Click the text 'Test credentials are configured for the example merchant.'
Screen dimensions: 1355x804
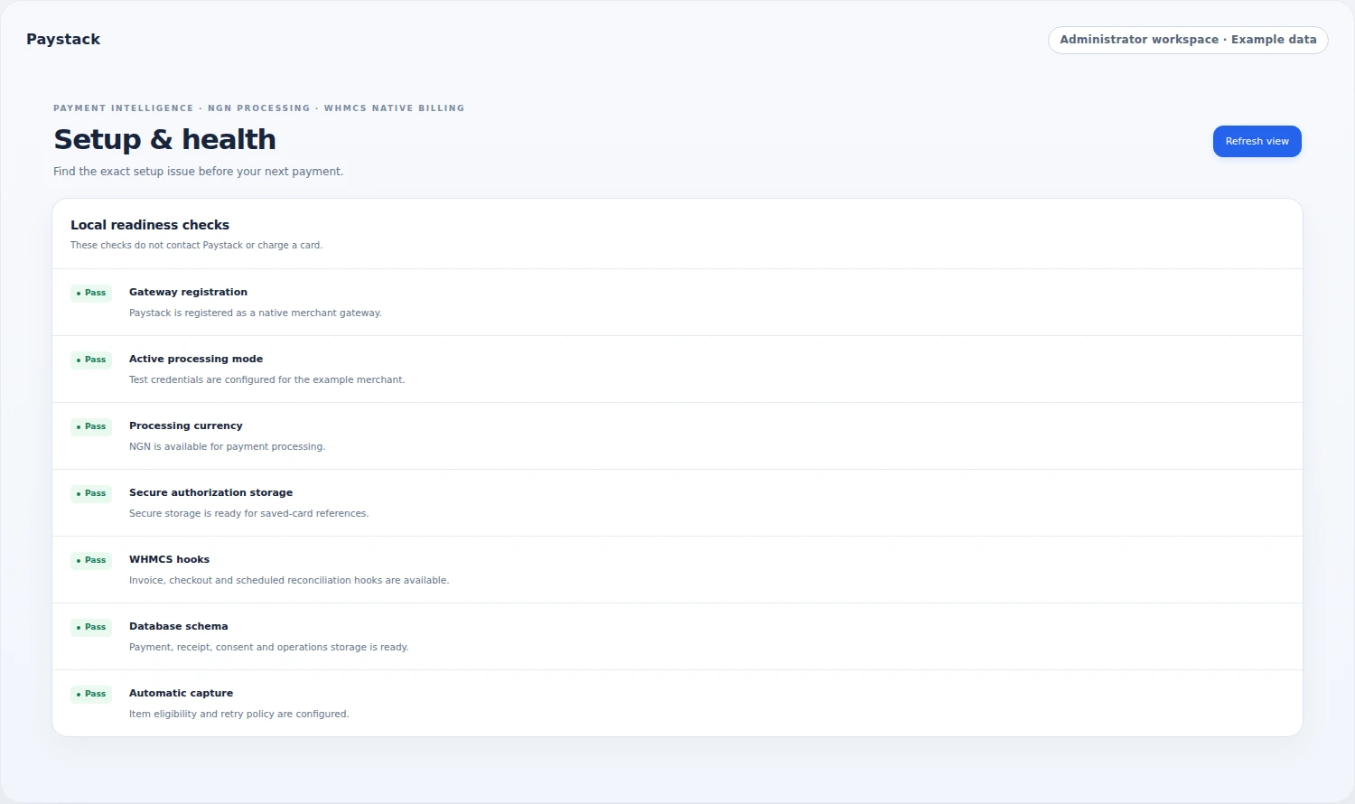(266, 379)
